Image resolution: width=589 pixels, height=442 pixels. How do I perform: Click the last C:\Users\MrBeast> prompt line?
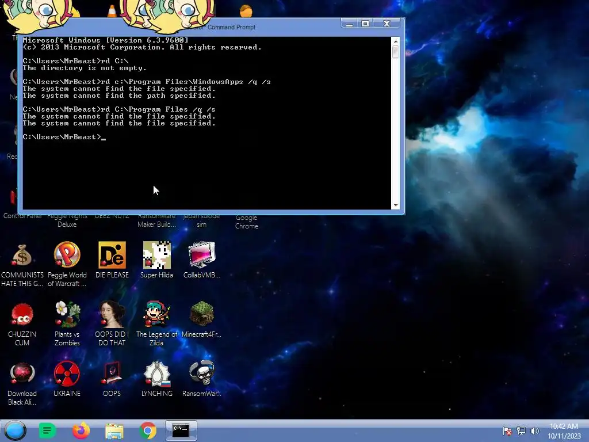[x=64, y=137]
